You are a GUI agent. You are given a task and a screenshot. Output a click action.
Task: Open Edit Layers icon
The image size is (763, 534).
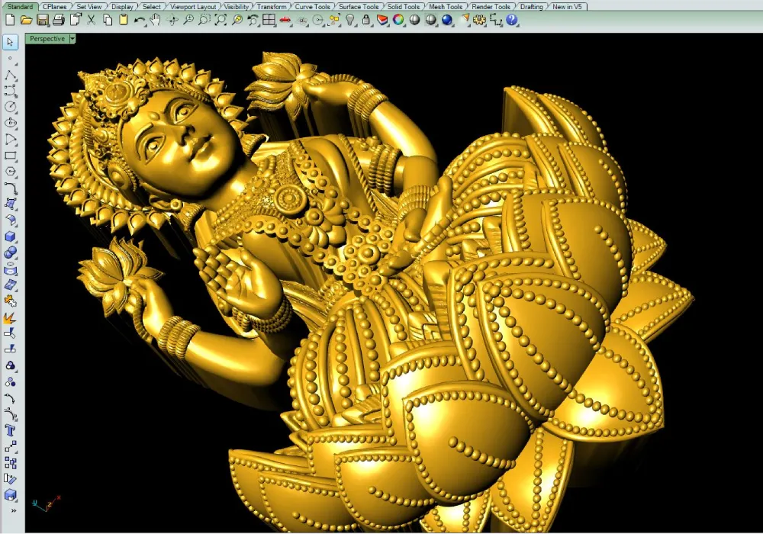pyautogui.click(x=382, y=20)
